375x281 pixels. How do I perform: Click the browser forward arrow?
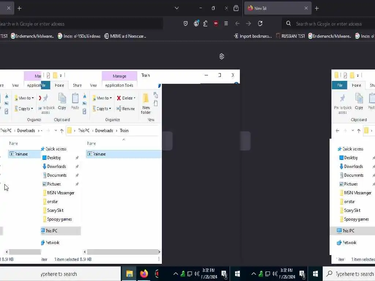pyautogui.click(x=249, y=23)
